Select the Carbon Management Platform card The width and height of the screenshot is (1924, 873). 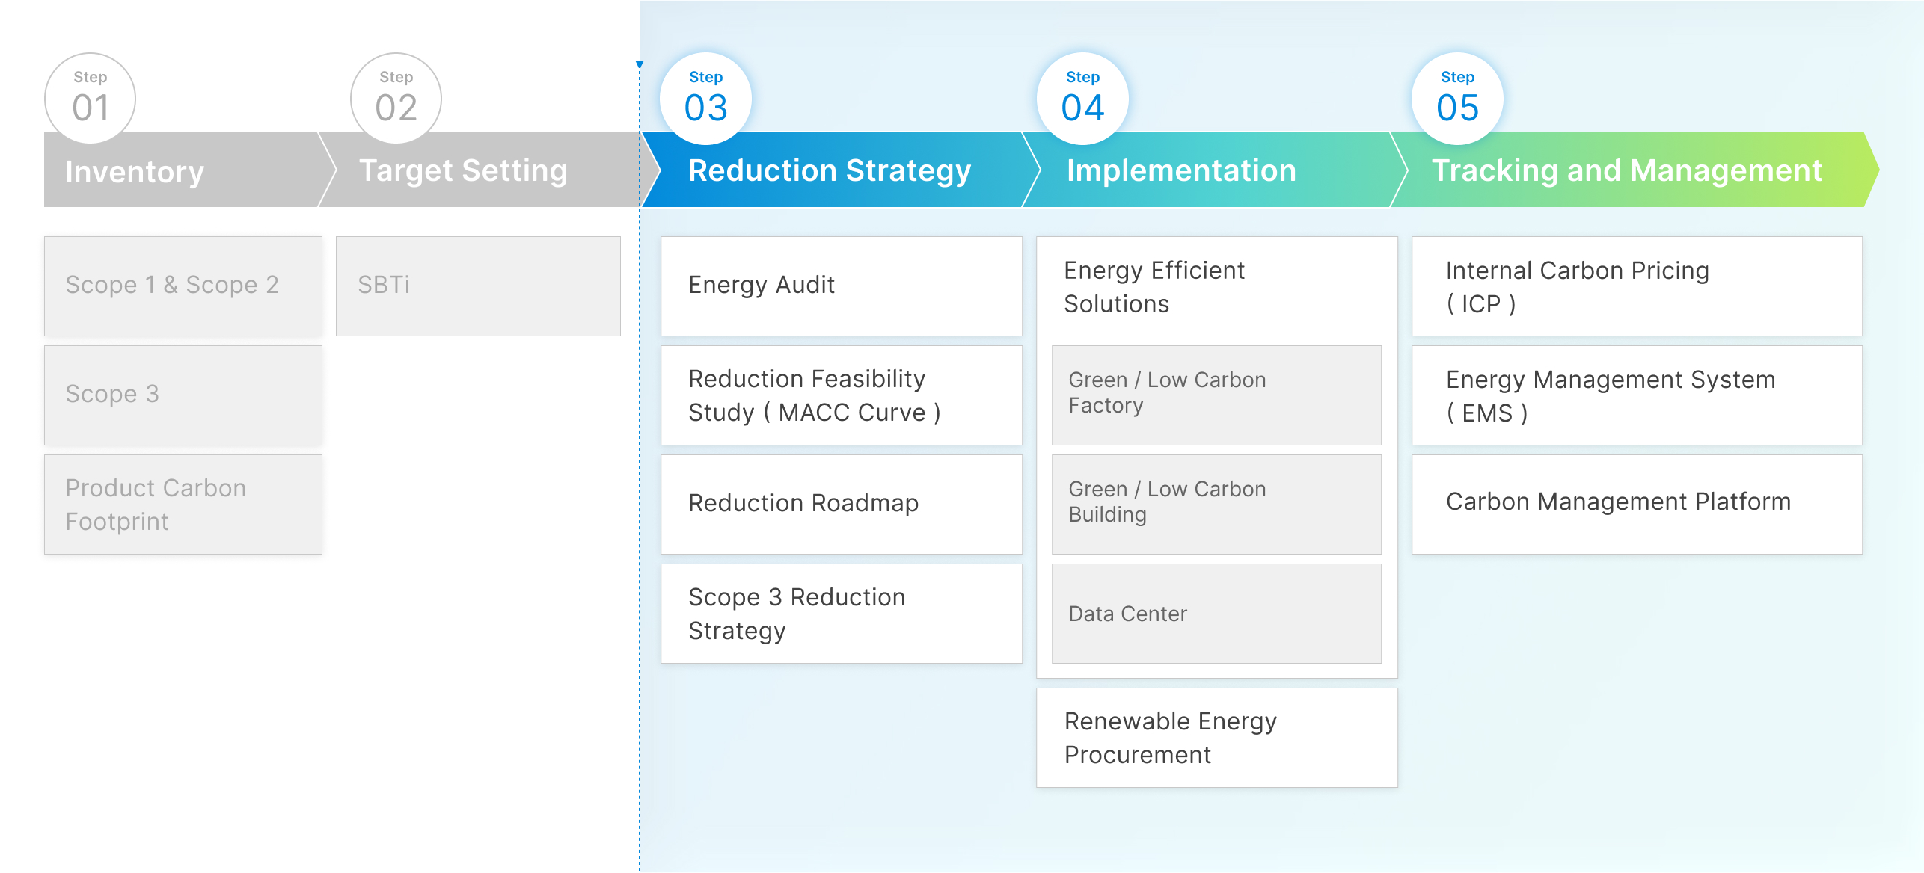tap(1637, 502)
